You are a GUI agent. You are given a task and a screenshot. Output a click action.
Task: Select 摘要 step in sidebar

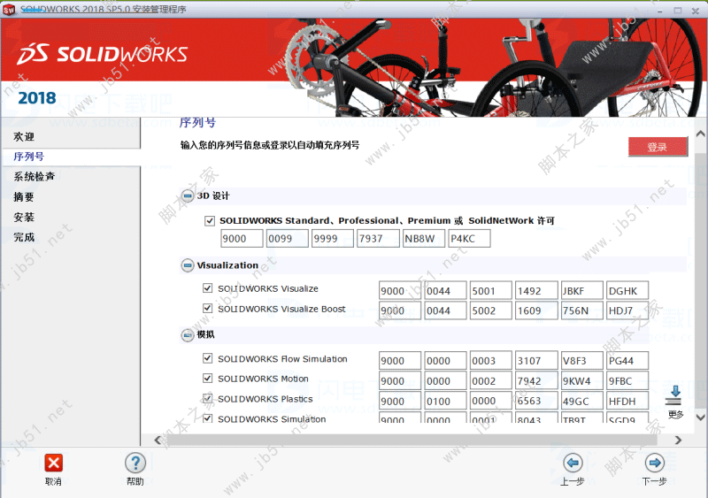(24, 197)
